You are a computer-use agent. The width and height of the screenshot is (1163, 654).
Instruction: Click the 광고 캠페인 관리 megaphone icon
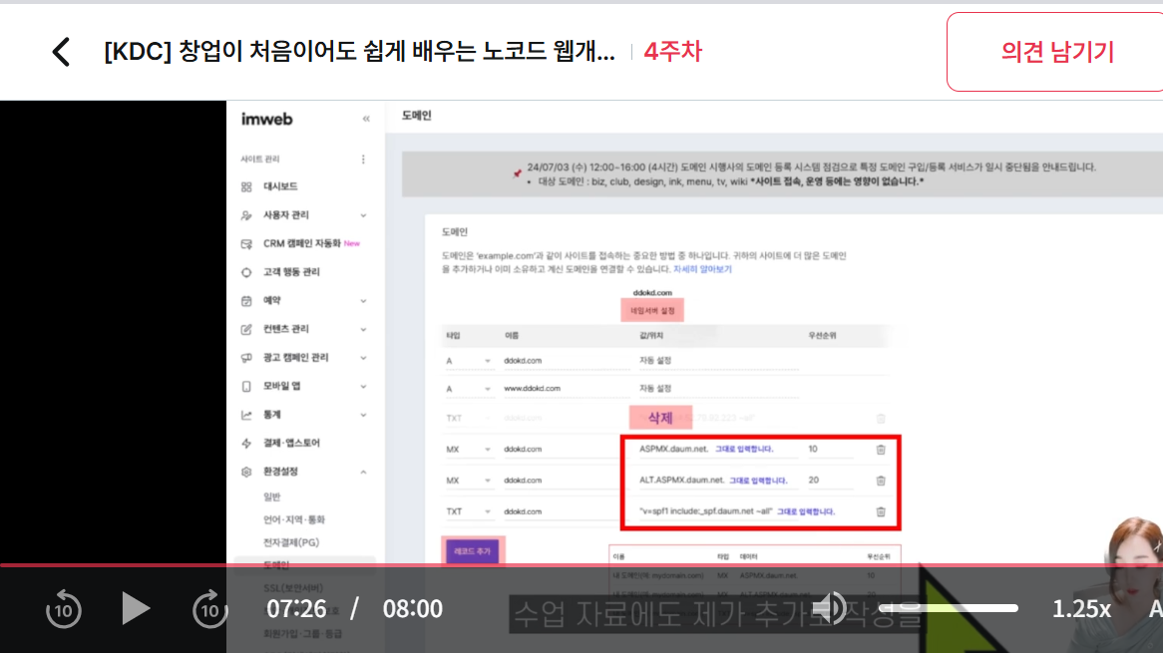[246, 358]
